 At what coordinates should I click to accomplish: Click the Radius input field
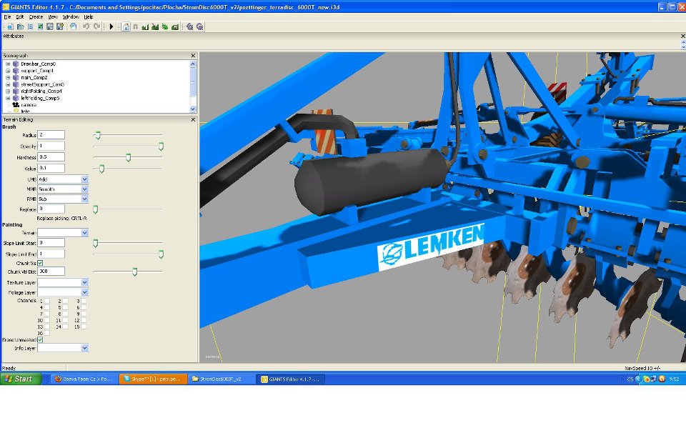click(51, 135)
